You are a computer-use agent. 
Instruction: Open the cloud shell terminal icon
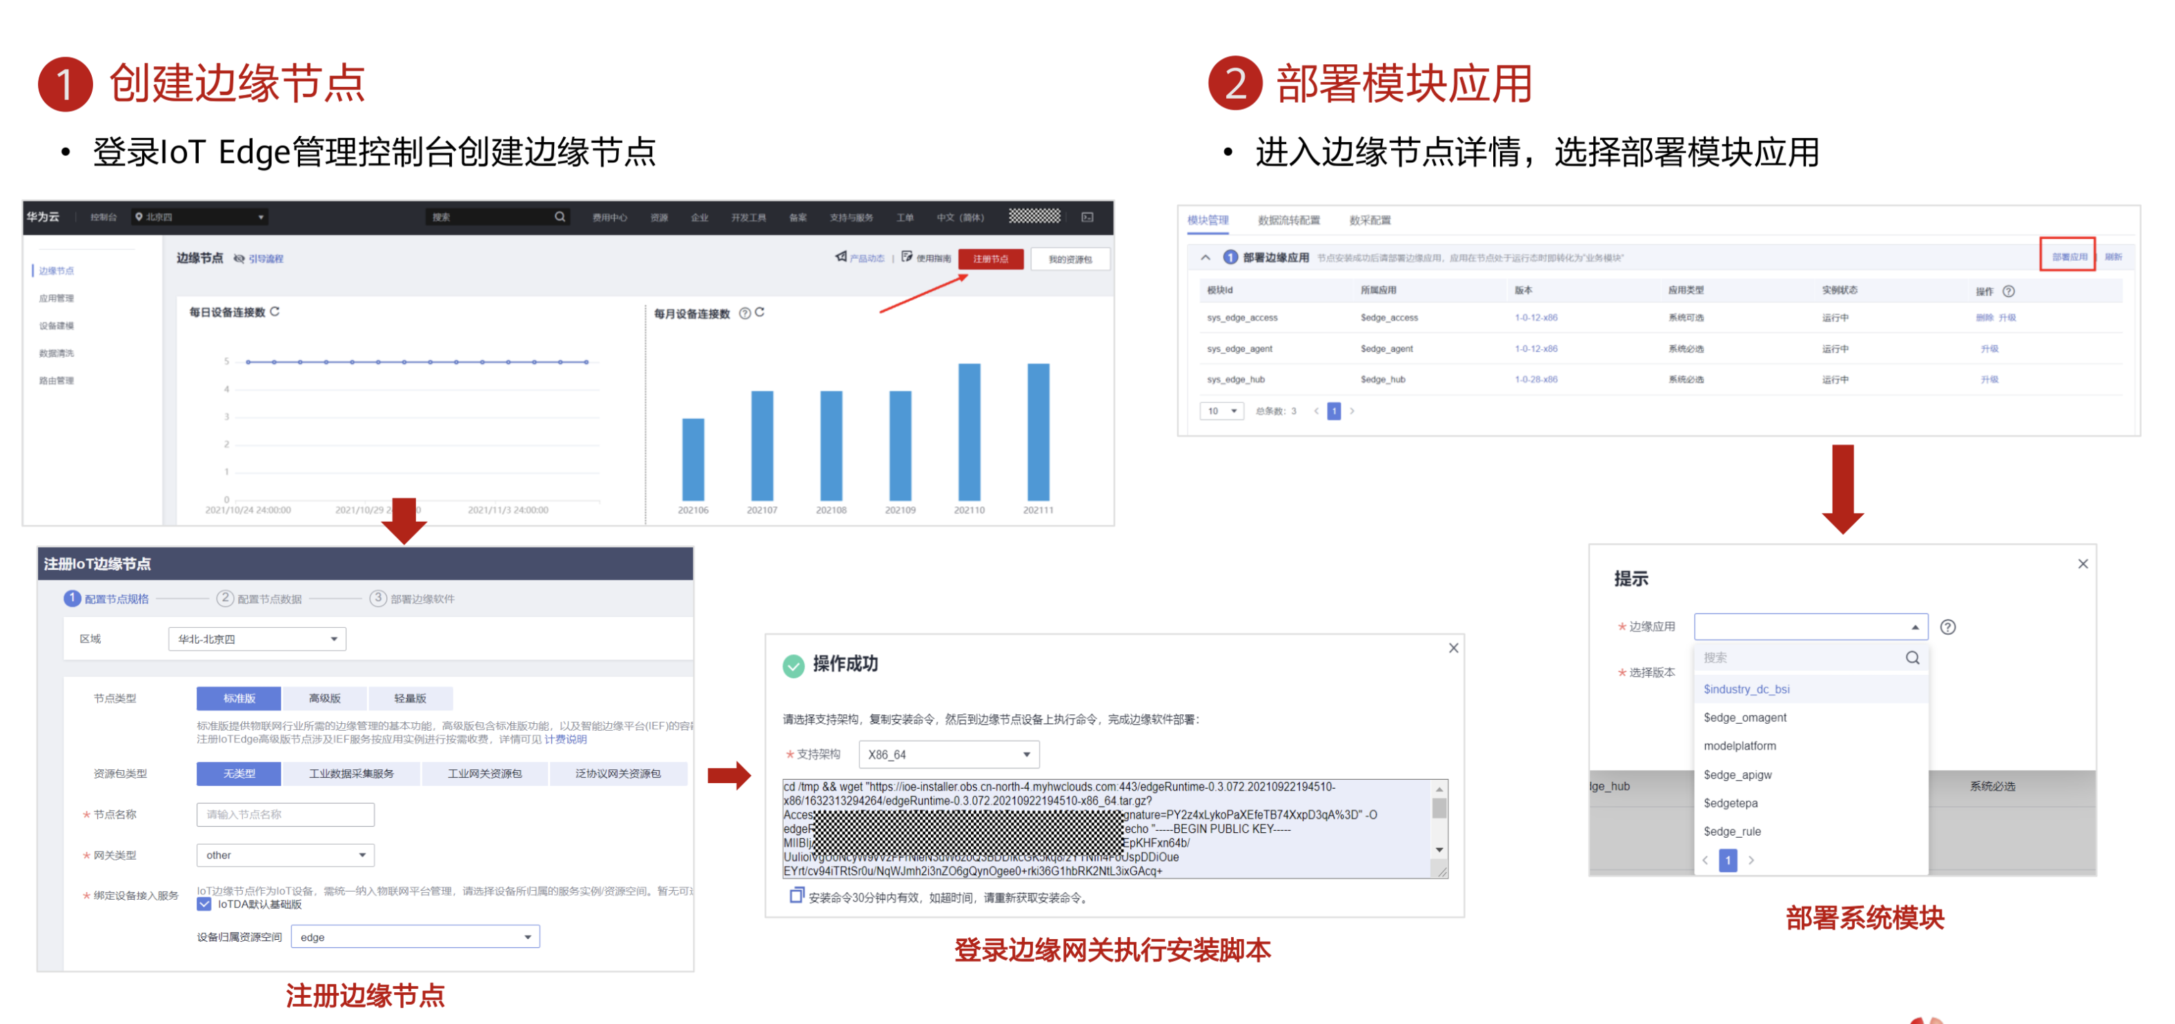[x=1087, y=217]
